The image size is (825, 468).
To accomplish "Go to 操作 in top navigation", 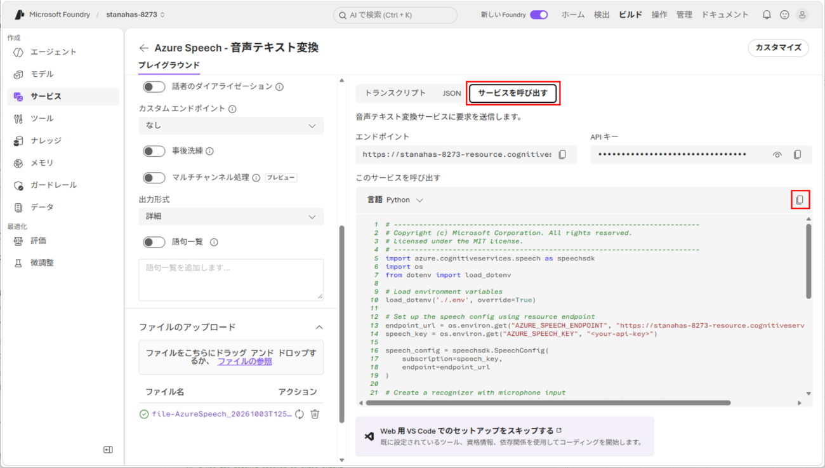I will [x=659, y=15].
